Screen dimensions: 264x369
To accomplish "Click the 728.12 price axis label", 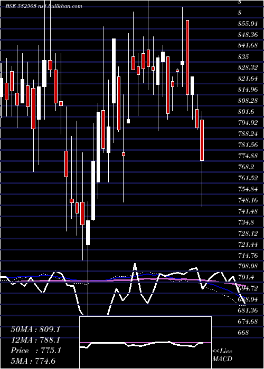I will click(x=248, y=233).
